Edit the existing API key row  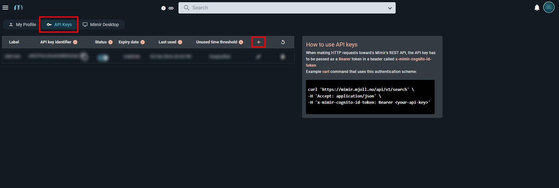pyautogui.click(x=258, y=57)
